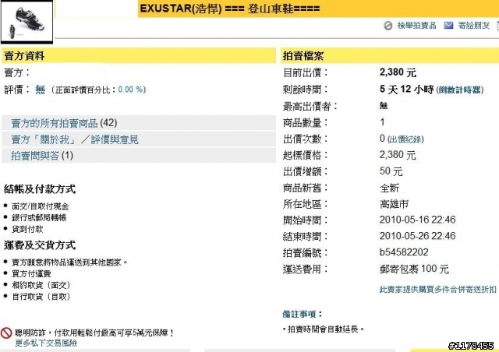Click the 檢舉拍賣品 link
This screenshot has height=352, width=499.
(x=416, y=26)
